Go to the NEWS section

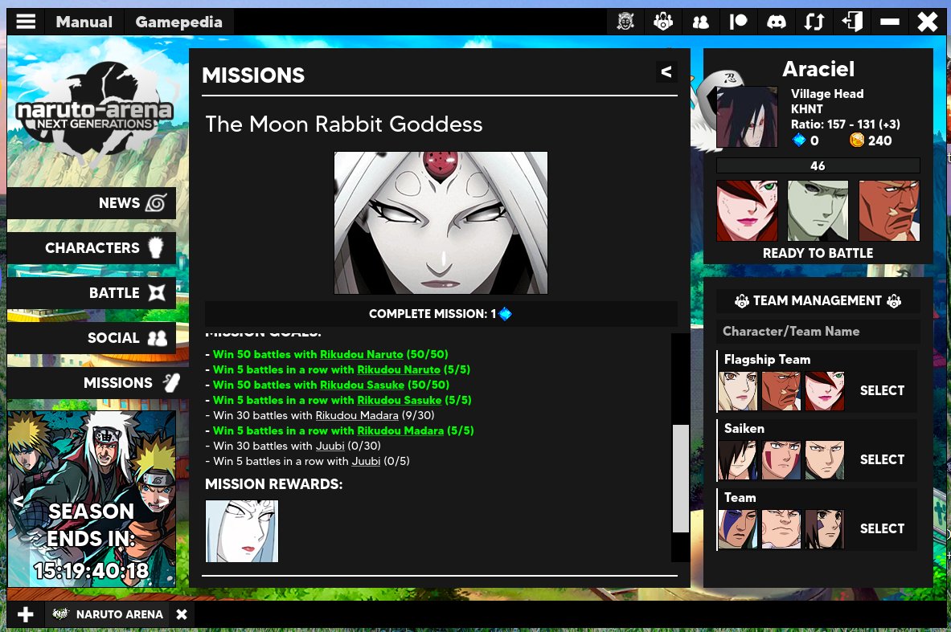point(92,203)
